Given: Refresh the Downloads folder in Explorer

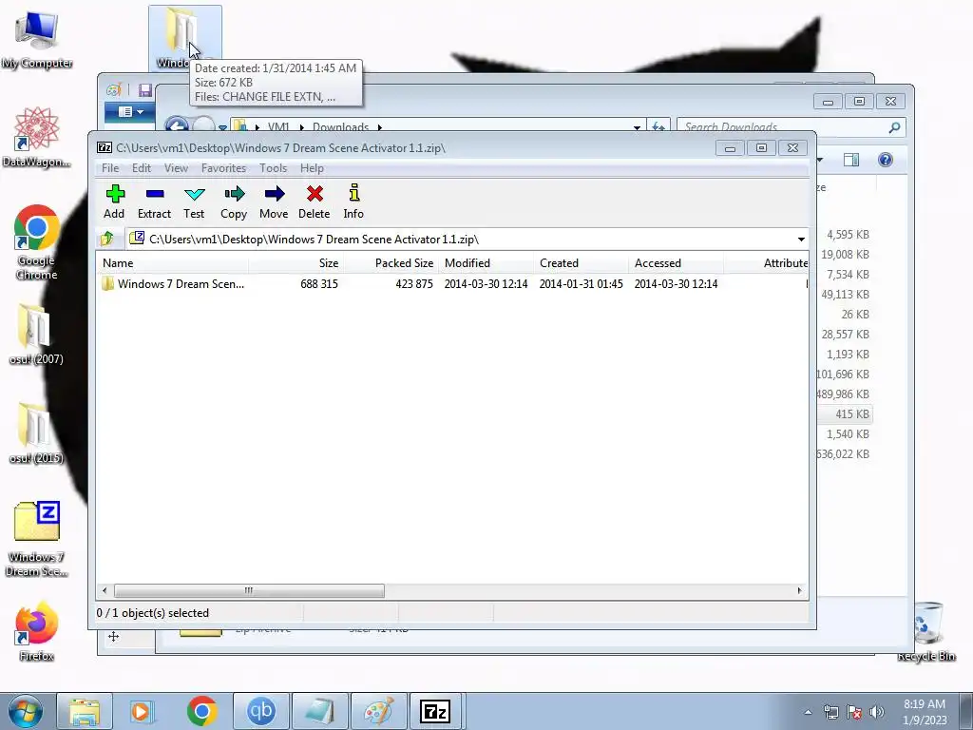Looking at the screenshot, I should click(658, 126).
